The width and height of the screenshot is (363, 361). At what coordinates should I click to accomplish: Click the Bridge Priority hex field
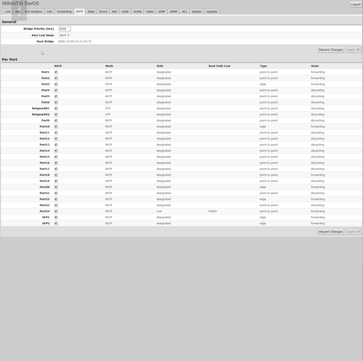65,29
